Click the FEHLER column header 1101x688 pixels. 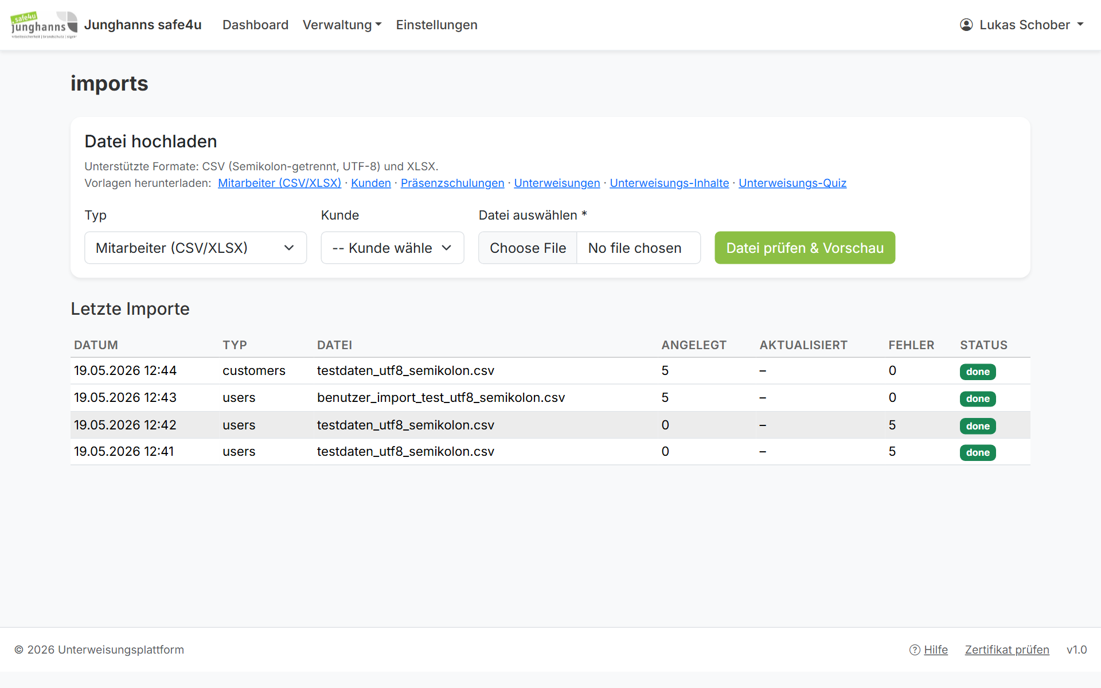coord(911,345)
